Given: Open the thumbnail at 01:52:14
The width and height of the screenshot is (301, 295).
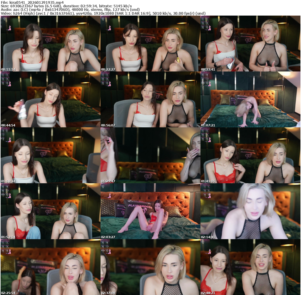Looking at the screenshot, I should (50, 211).
